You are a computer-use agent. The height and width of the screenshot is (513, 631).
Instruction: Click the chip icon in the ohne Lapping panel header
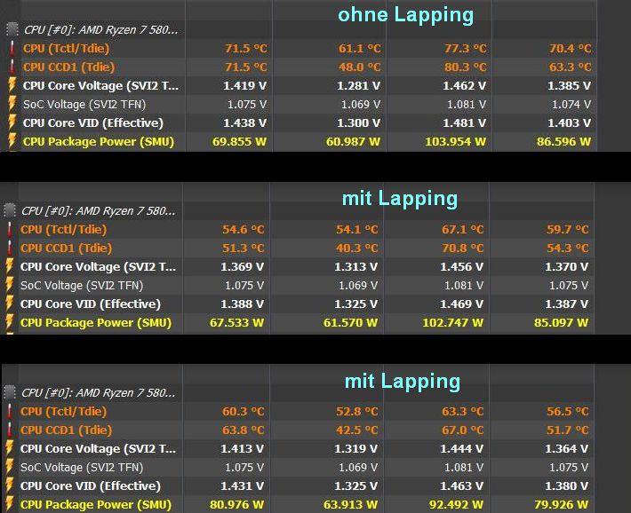[12, 29]
